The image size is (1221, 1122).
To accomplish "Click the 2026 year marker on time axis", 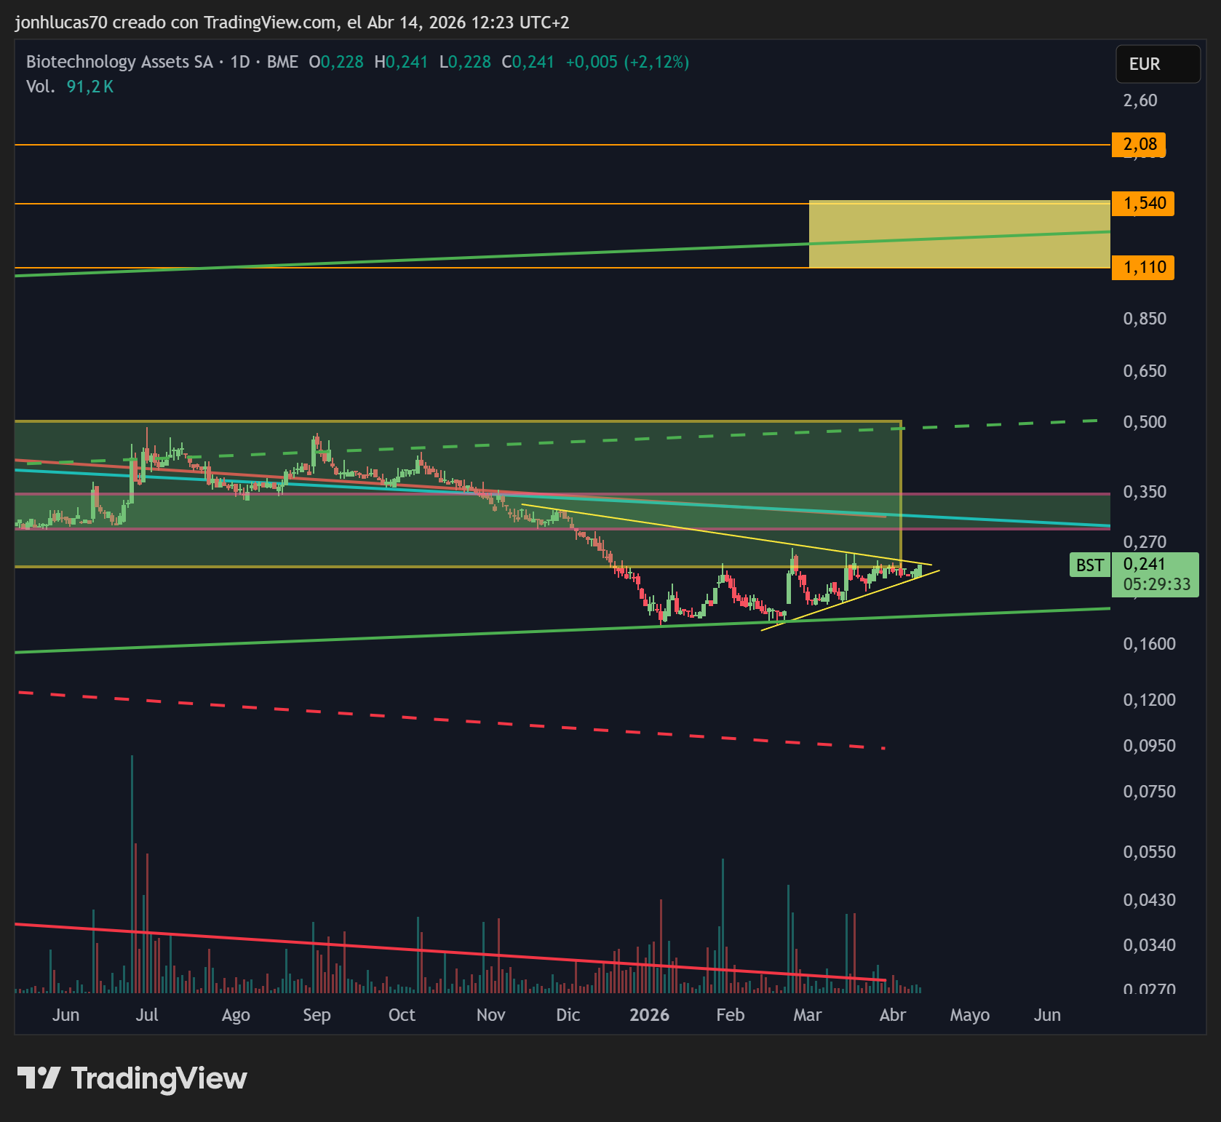I will click(649, 1014).
